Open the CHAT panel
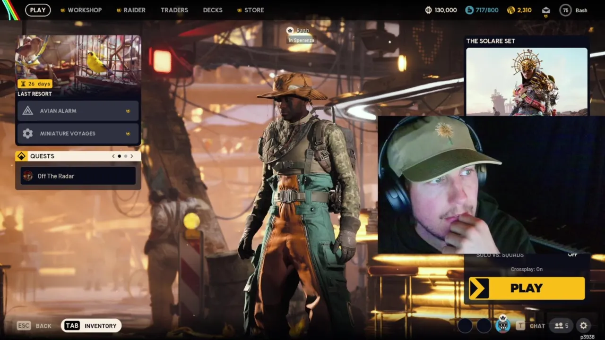605x340 pixels. [x=537, y=326]
